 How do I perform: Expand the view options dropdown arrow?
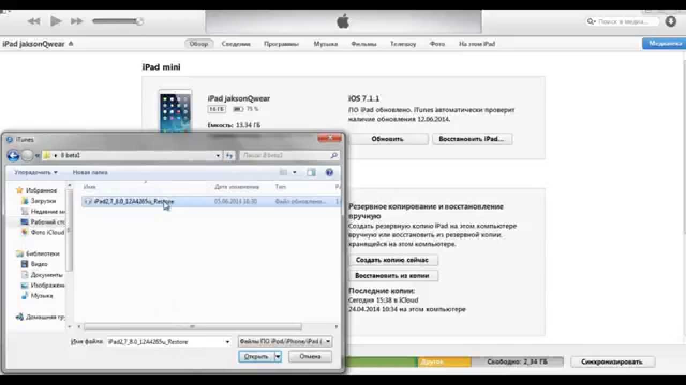click(295, 173)
